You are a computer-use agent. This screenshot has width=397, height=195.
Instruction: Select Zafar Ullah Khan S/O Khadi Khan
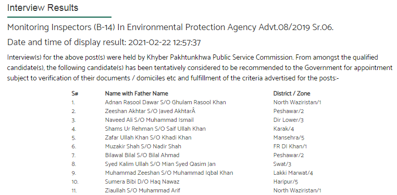tap(148, 137)
